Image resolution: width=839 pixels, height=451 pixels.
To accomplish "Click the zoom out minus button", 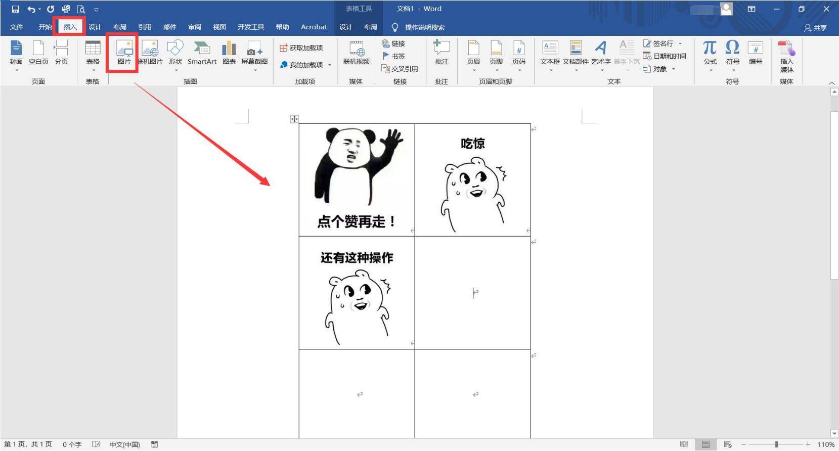I will point(743,444).
